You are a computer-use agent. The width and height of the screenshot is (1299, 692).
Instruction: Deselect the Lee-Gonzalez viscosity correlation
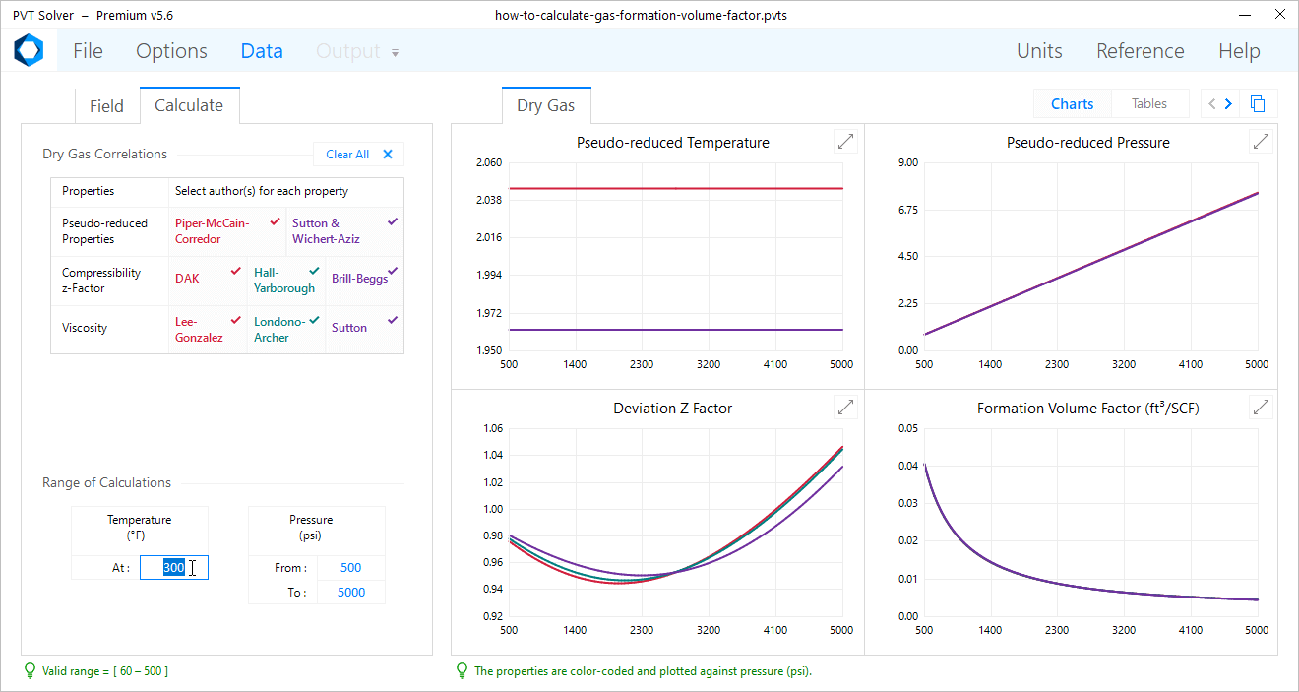pos(208,330)
